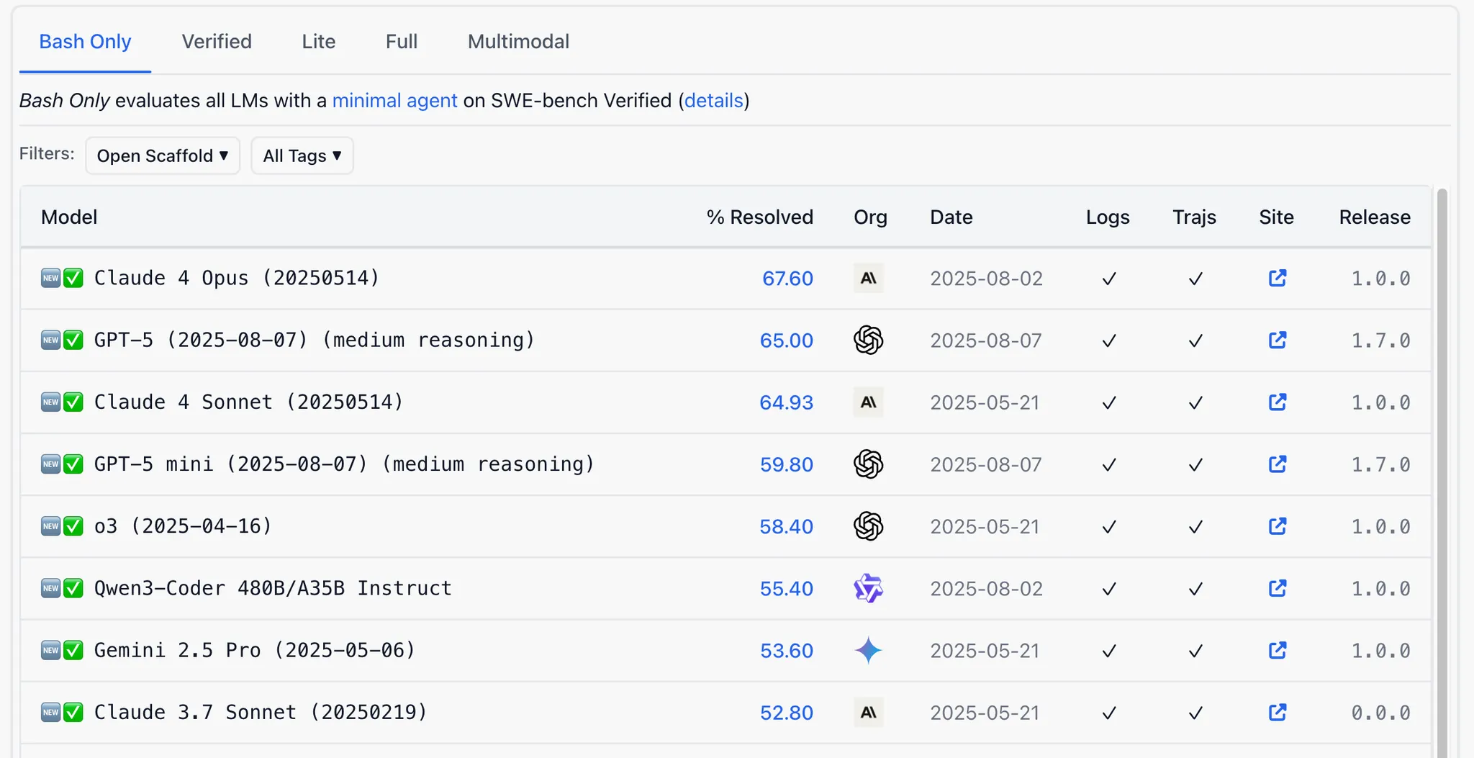Click Logs checkmark for Claude 4 Opus
Screen dimensions: 1474x758
[x=1109, y=279]
